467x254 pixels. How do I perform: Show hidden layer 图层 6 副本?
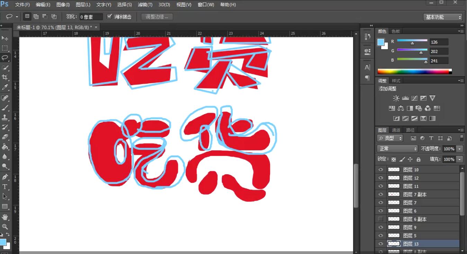(x=381, y=219)
